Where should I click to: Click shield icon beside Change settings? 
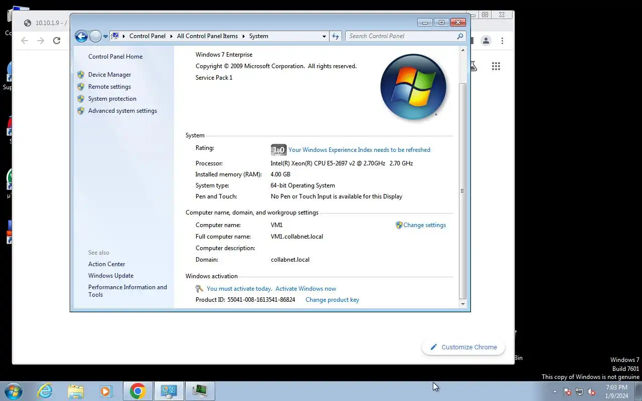399,225
